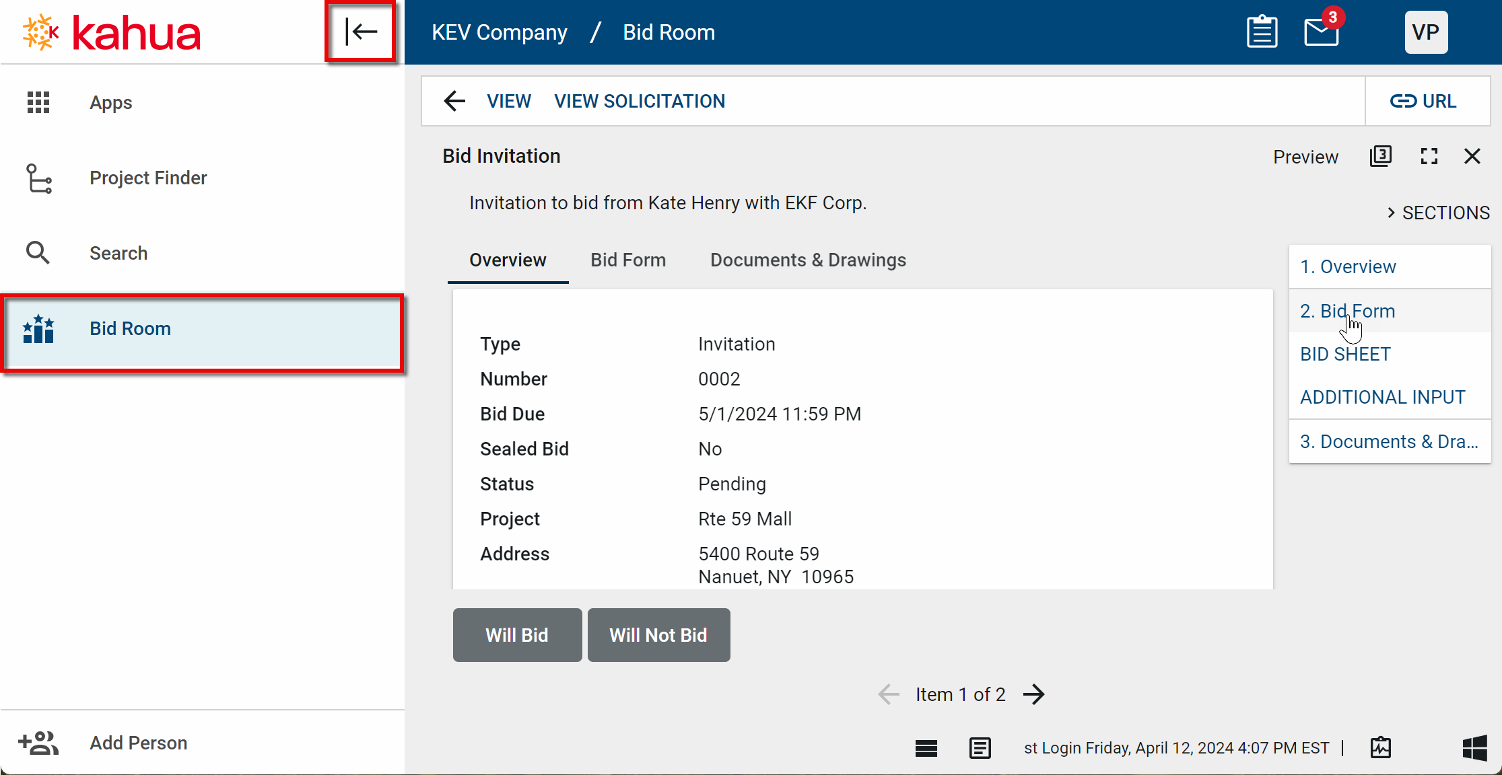Switch to the Bid Form tab
The width and height of the screenshot is (1502, 775).
pos(627,260)
